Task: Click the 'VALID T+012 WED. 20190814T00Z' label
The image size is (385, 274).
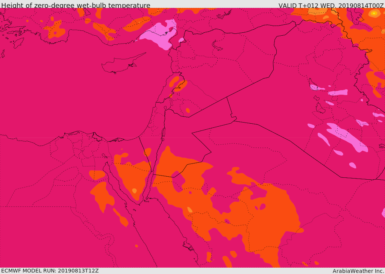Action: pos(331,5)
